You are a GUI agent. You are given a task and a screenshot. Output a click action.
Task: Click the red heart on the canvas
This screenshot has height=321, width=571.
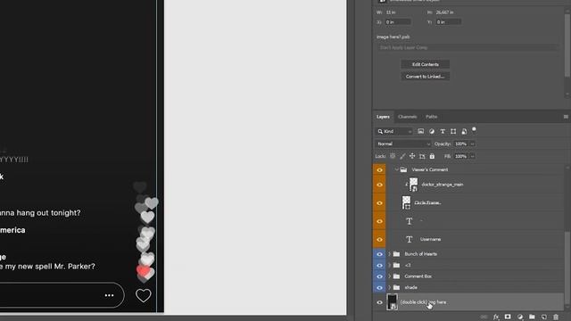coord(143,271)
